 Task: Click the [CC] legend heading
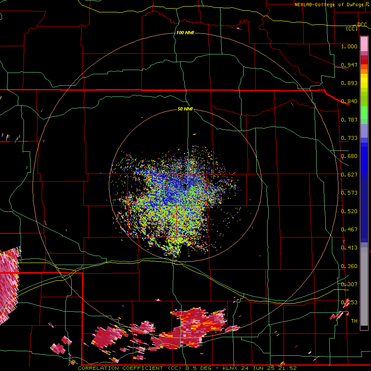tap(352, 28)
